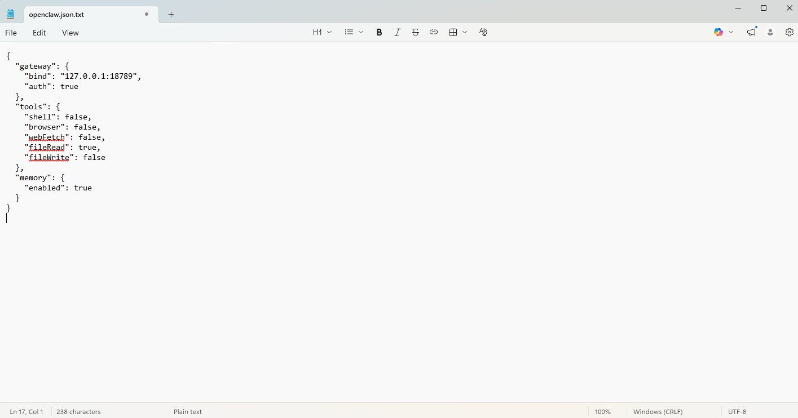
Task: Apply italic formatting
Action: [x=398, y=33]
